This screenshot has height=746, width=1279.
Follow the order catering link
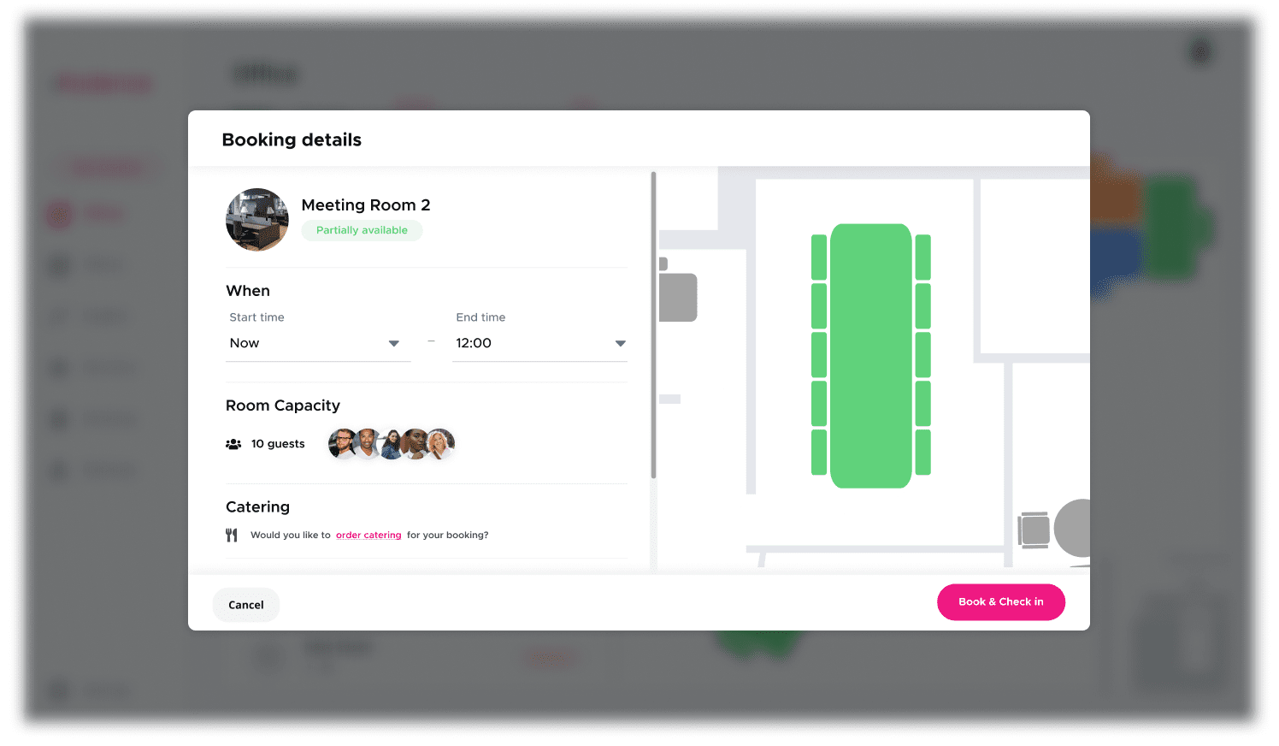(368, 534)
